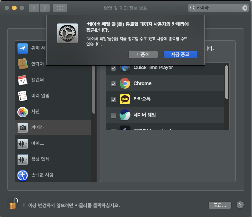The width and height of the screenshot is (252, 217).
Task: Click the 캘린더 label in the sidebar
Action: click(x=37, y=80)
